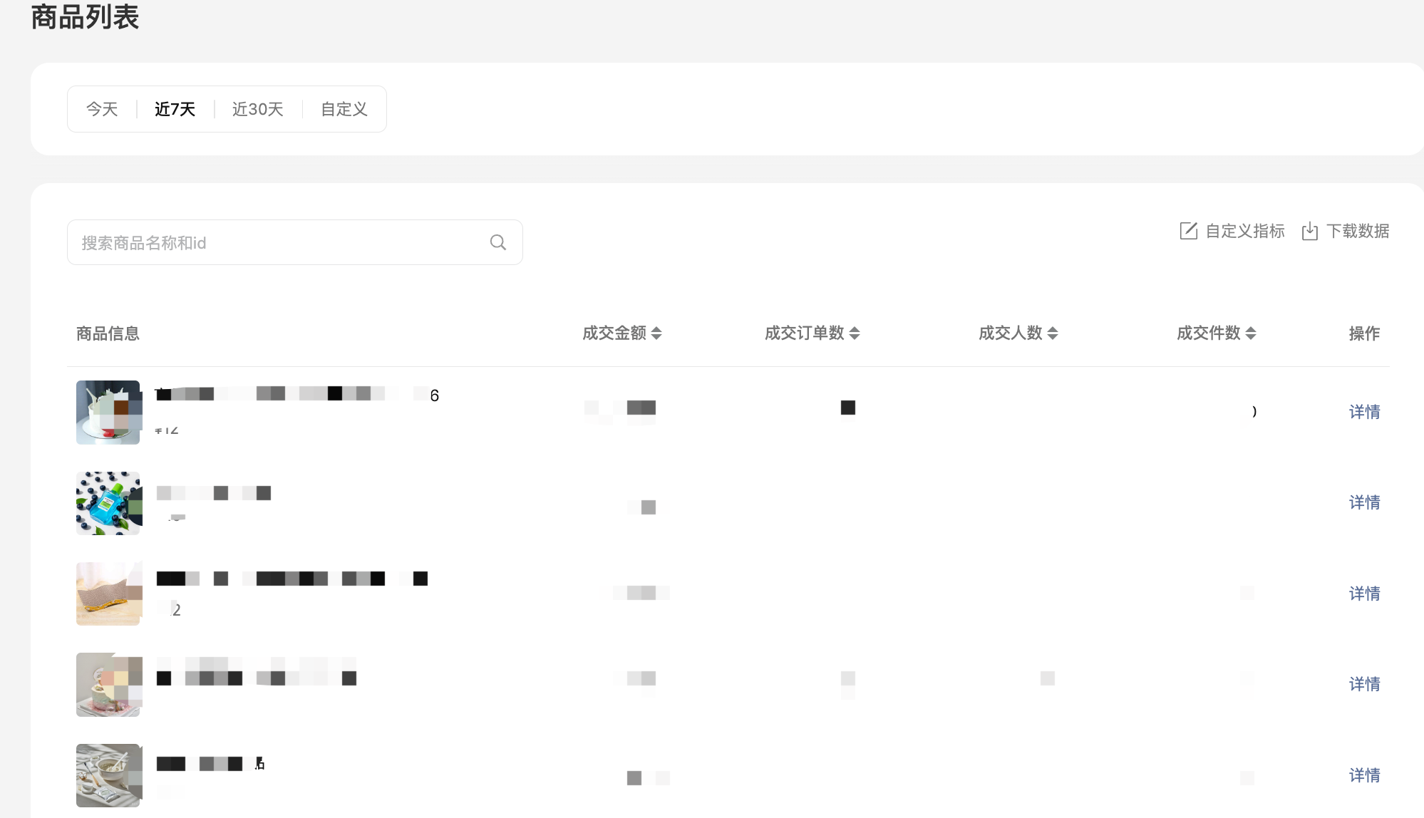Image resolution: width=1424 pixels, height=818 pixels.
Task: Click the 下载数据 download icon
Action: (x=1309, y=232)
